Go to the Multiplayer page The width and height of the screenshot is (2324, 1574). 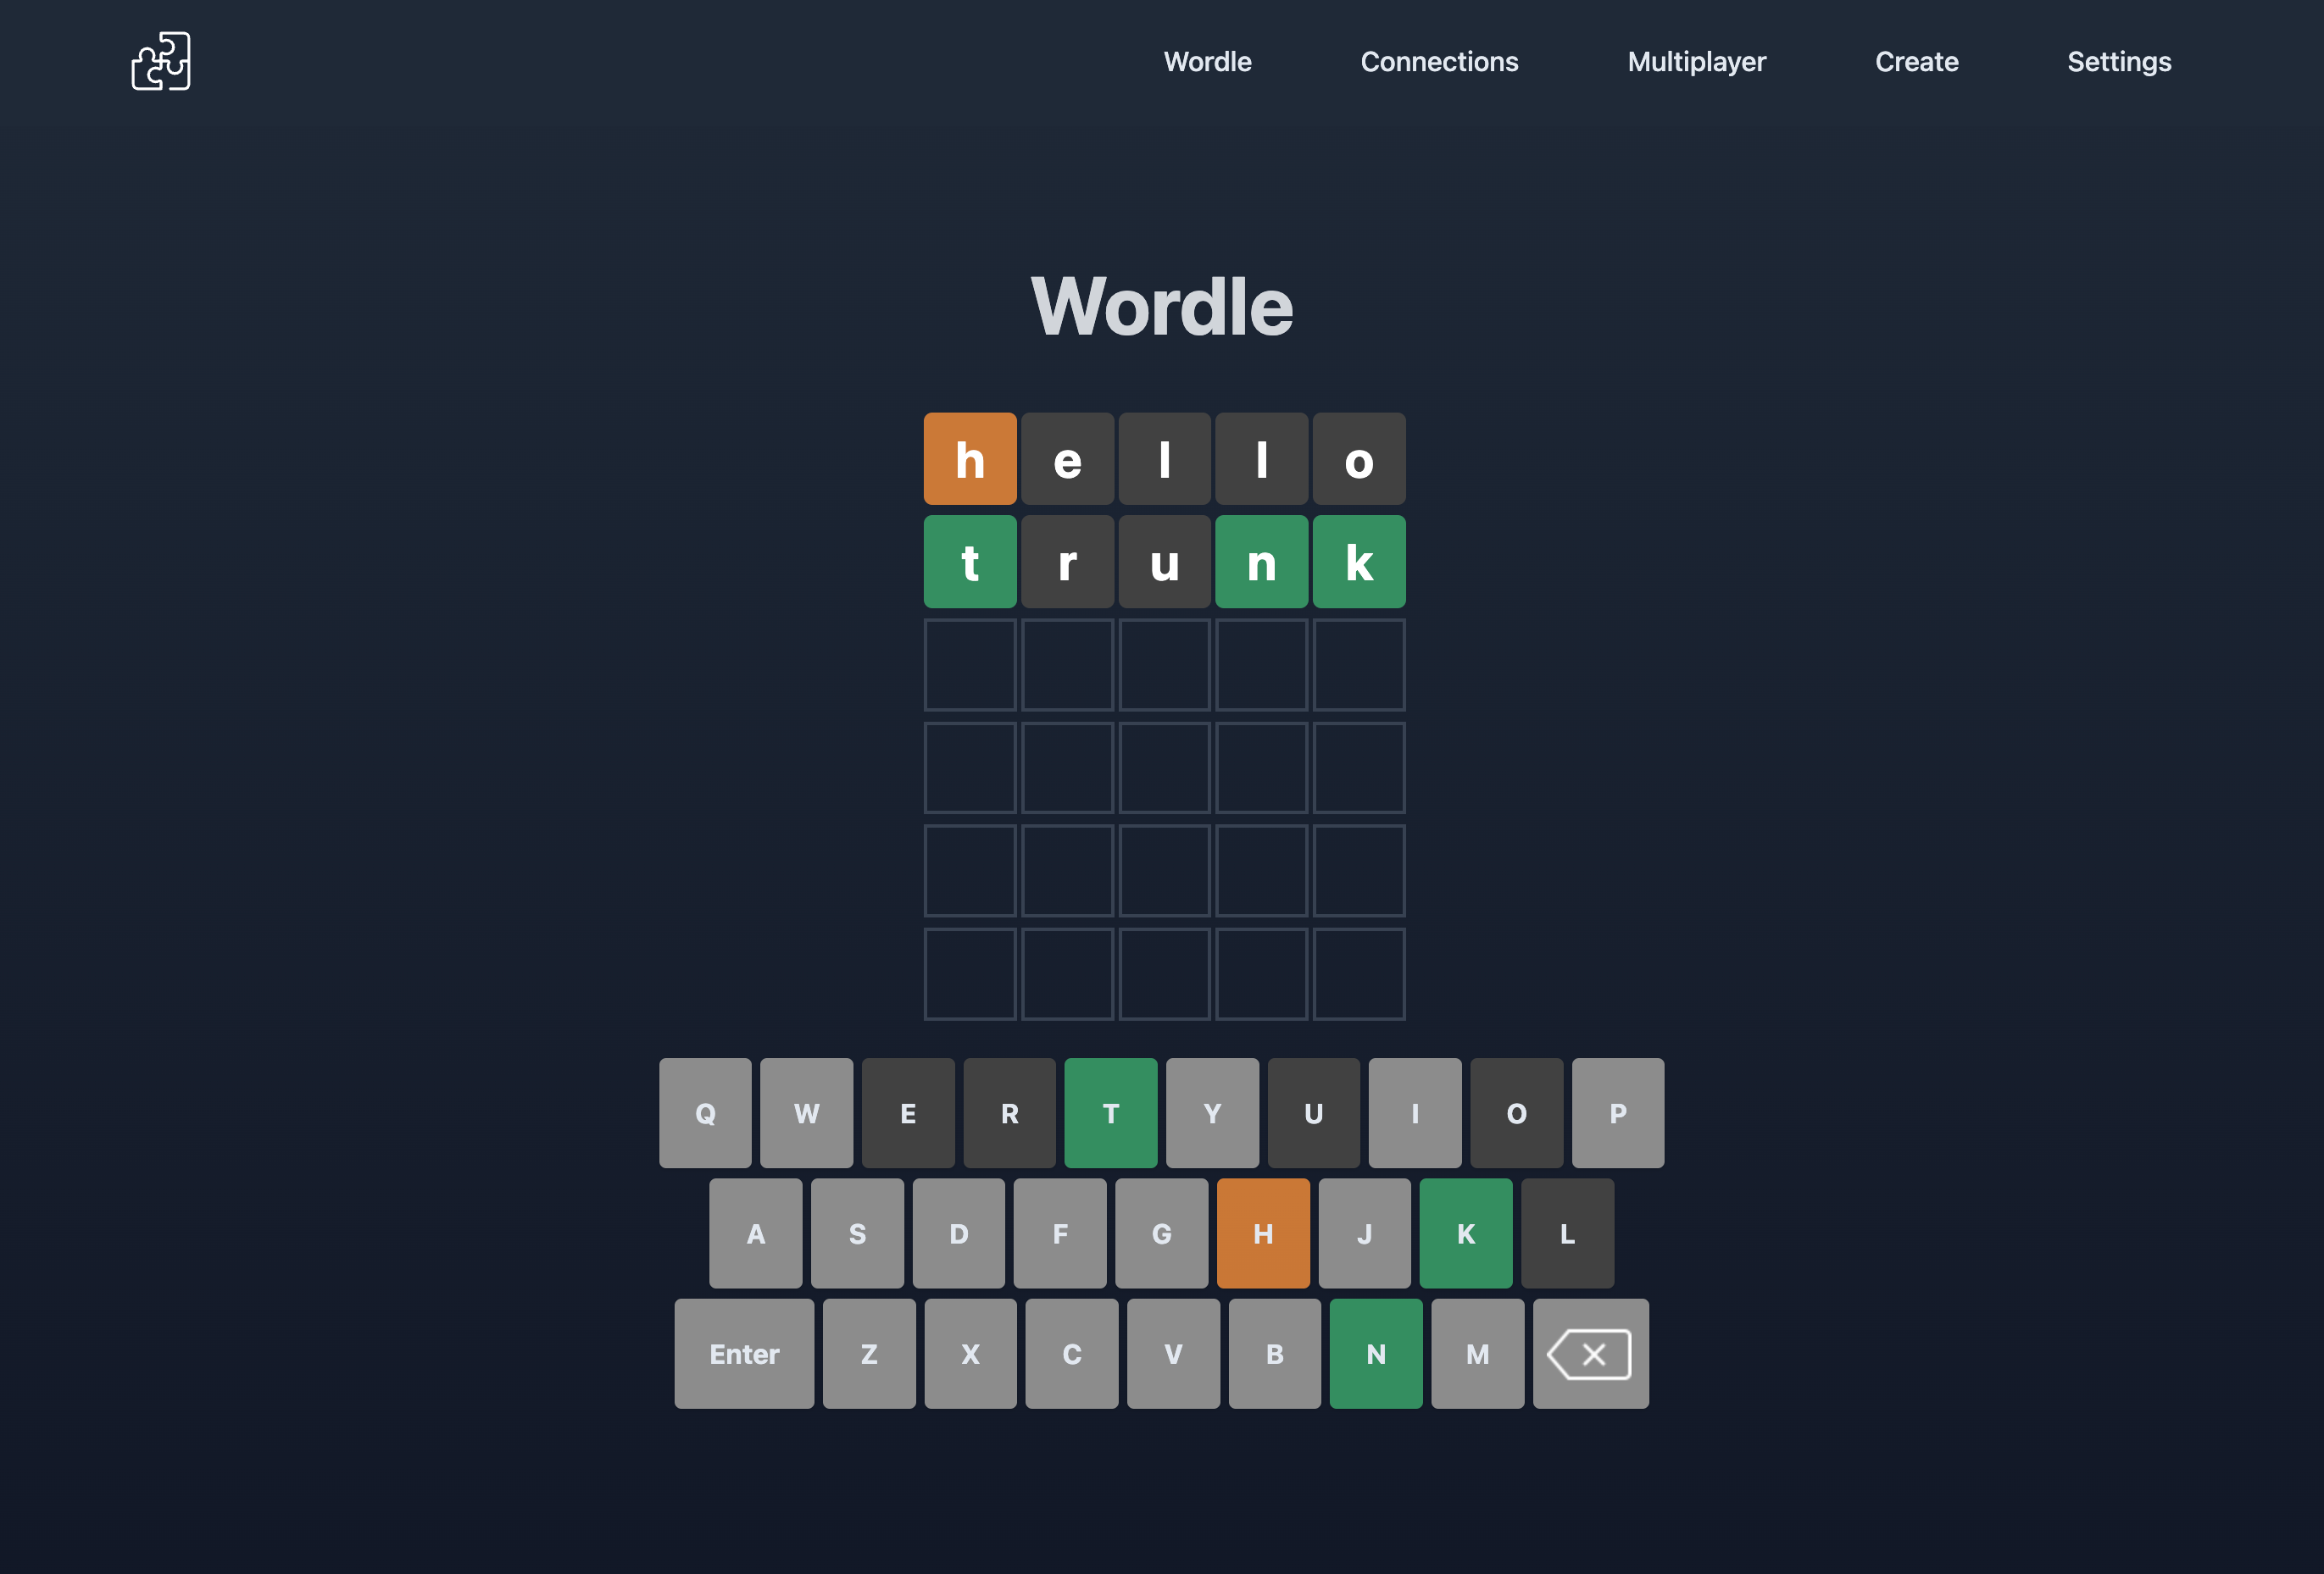1696,62
